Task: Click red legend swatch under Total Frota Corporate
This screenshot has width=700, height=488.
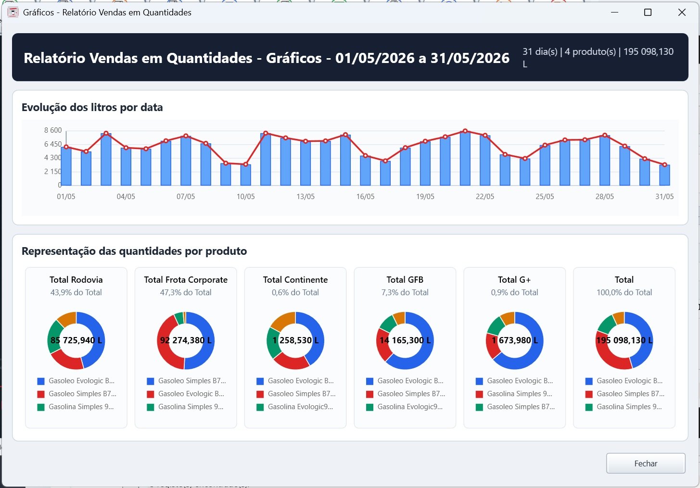Action: click(x=151, y=394)
